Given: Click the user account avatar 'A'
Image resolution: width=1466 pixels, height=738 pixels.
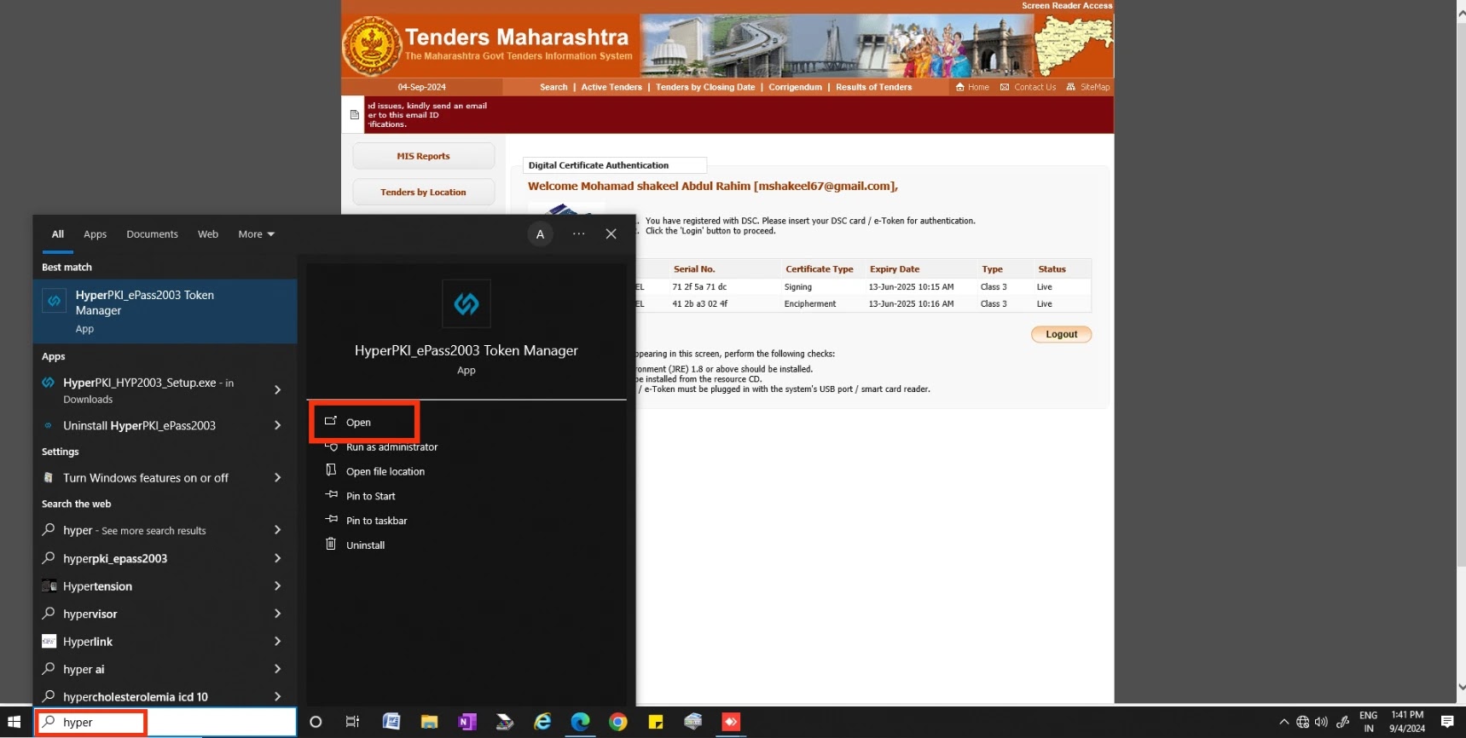Looking at the screenshot, I should pos(540,234).
